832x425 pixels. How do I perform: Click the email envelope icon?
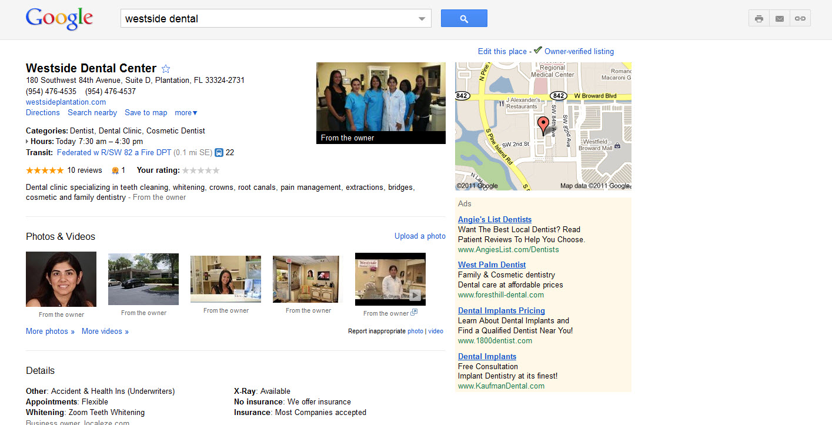click(779, 19)
